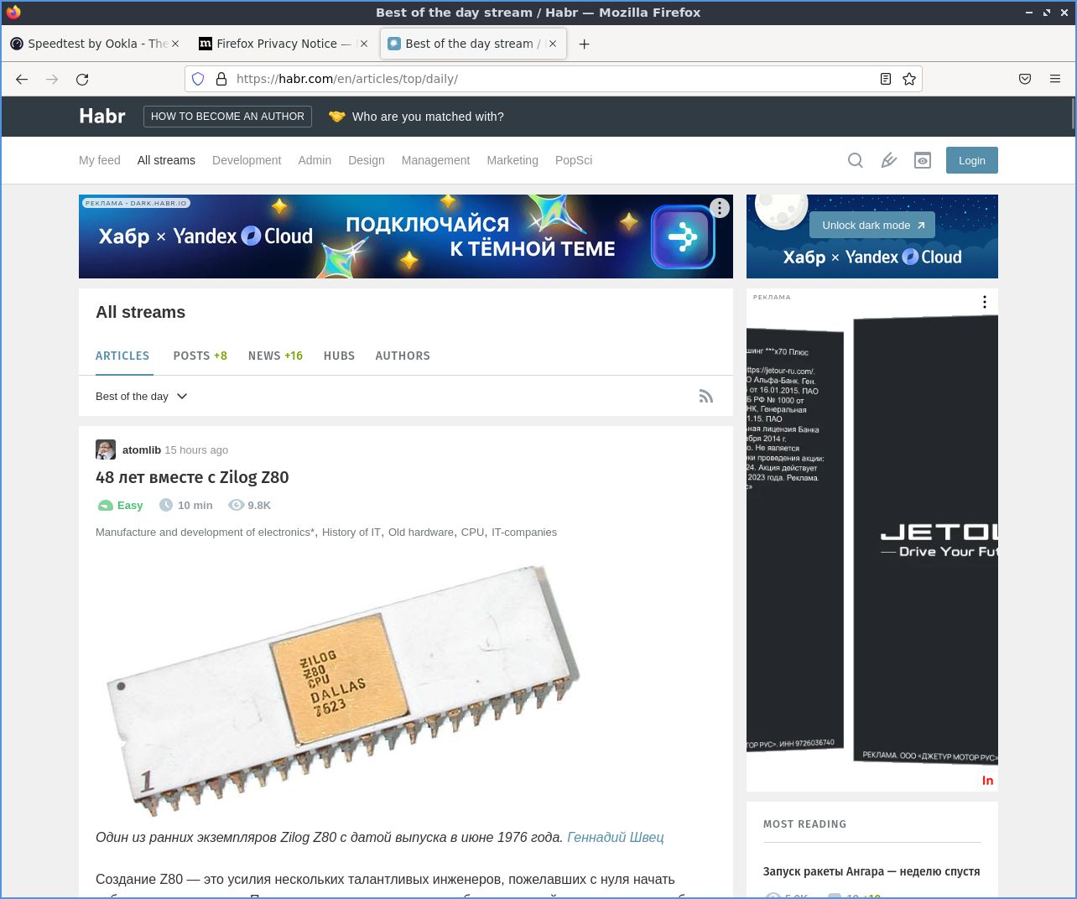Screen dimensions: 1077x899
Task: Click the Login button
Action: [972, 160]
